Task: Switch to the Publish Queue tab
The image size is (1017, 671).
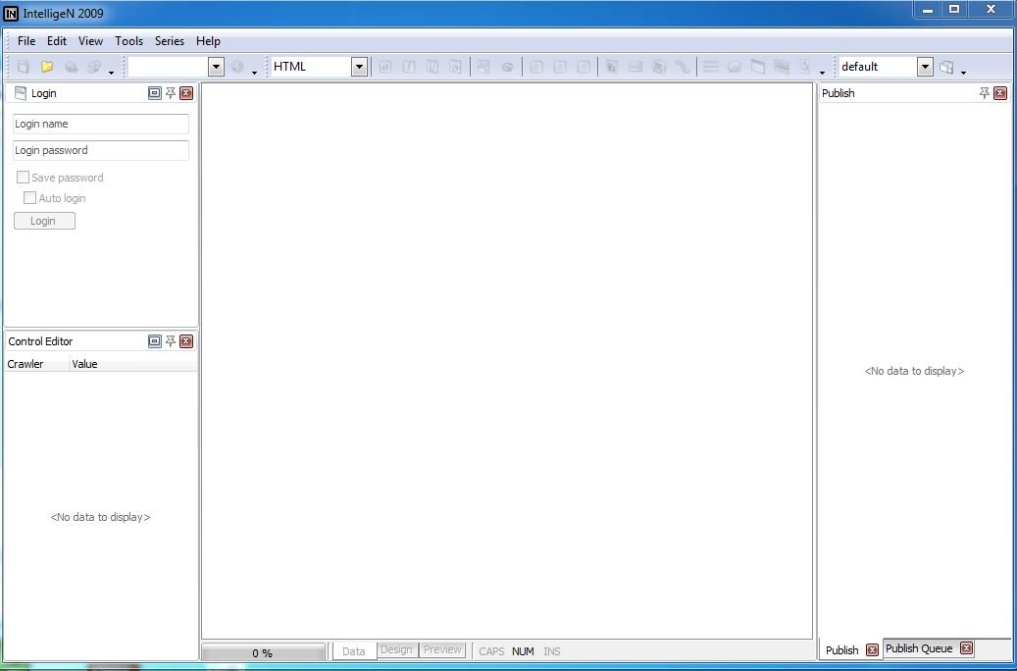Action: pos(919,648)
